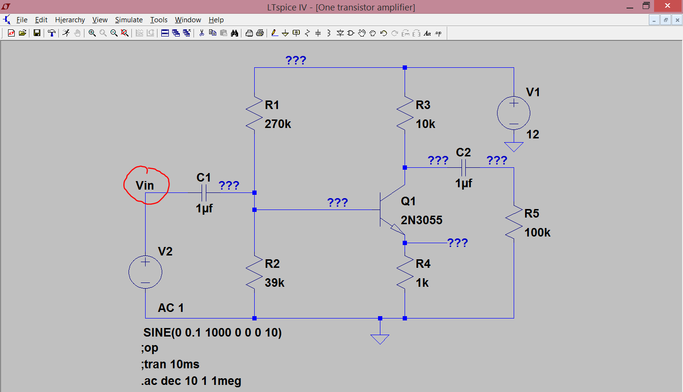The height and width of the screenshot is (392, 683).
Task: Save the schematic with the floppy icon
Action: (x=37, y=33)
